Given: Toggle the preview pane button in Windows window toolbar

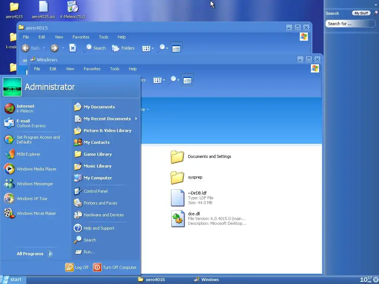Looking at the screenshot, I should [187, 80].
